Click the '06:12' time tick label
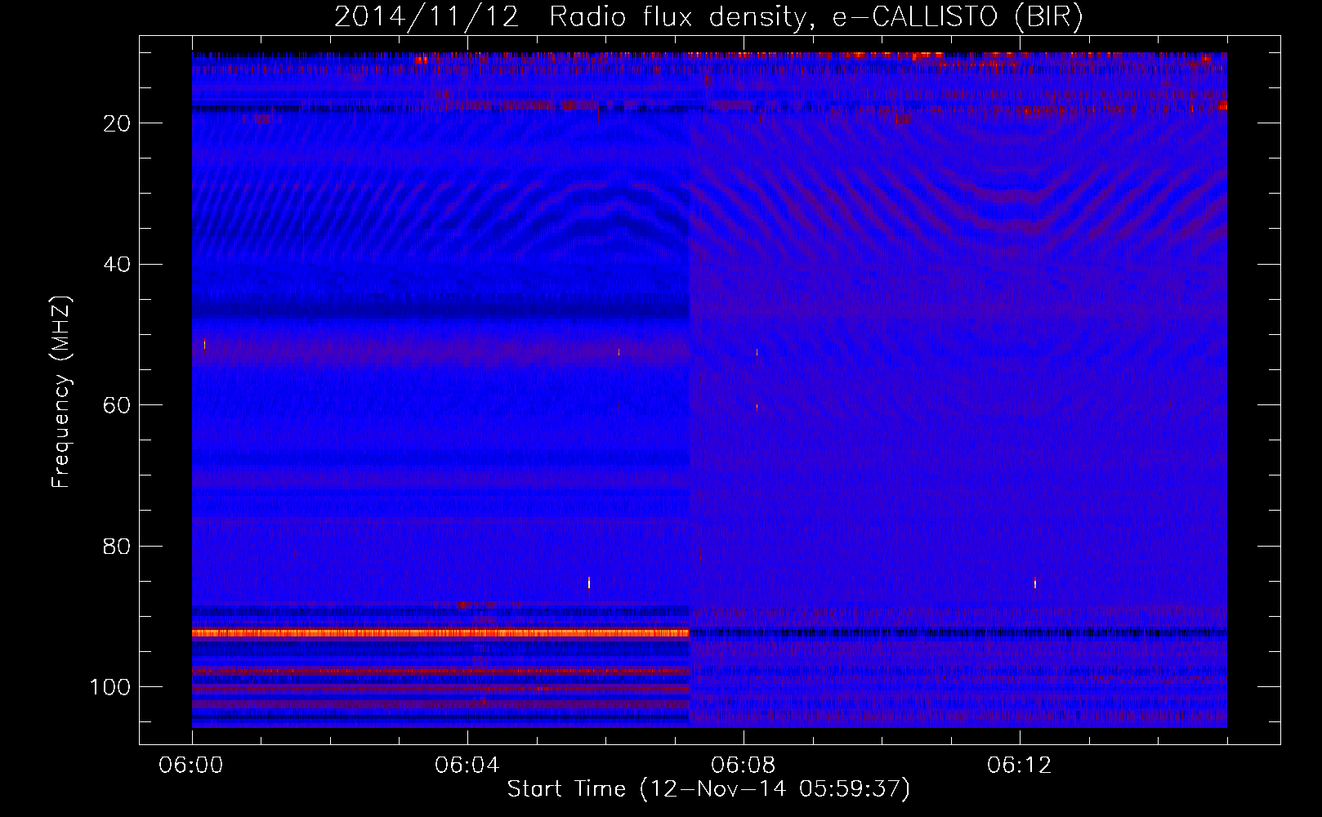This screenshot has height=817, width=1322. tap(1020, 765)
